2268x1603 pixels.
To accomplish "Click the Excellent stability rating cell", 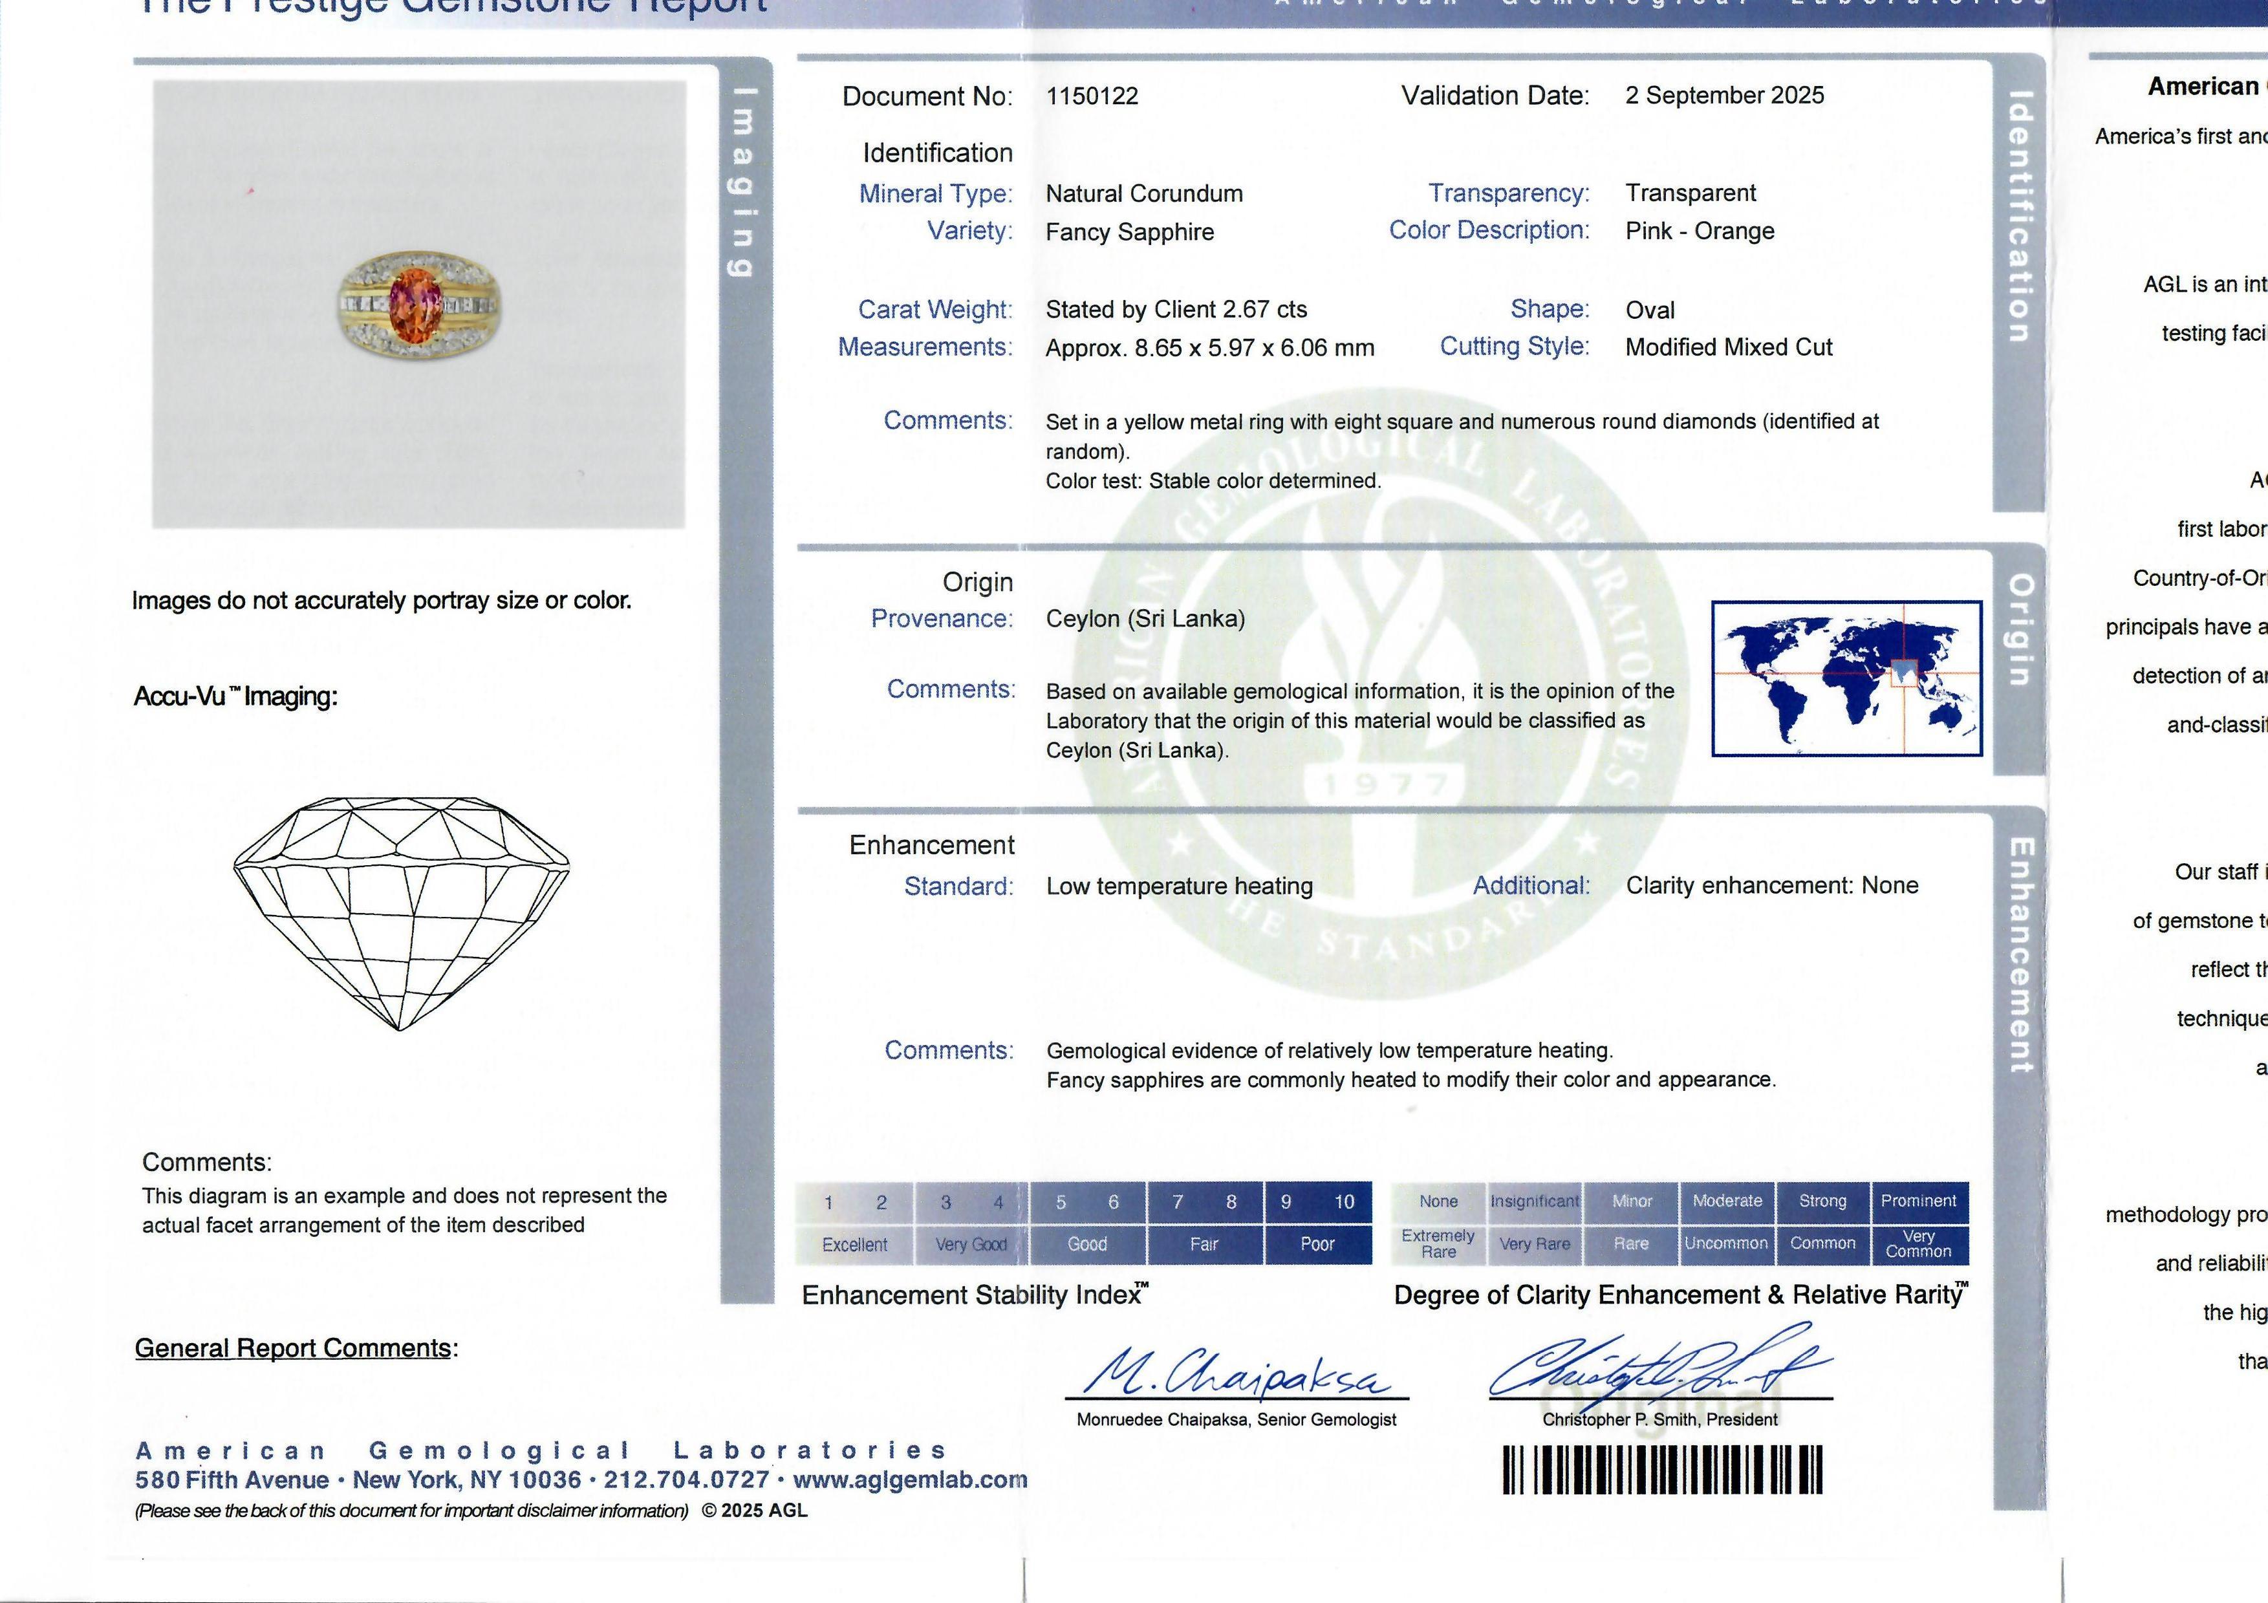I will coord(854,1245).
